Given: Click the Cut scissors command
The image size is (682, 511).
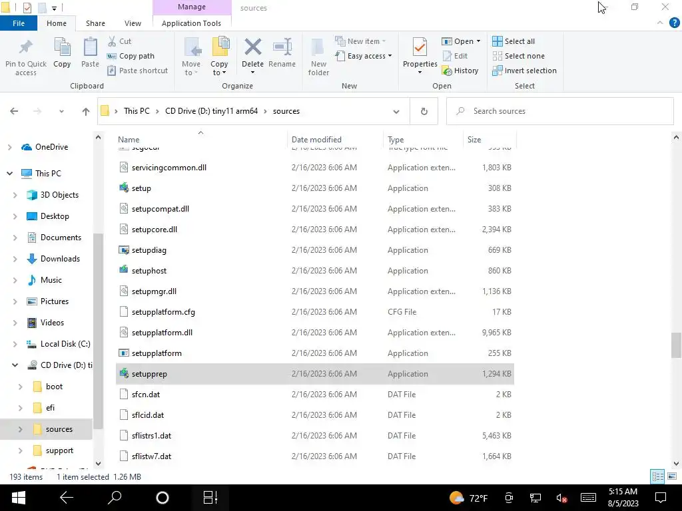Looking at the screenshot, I should (x=119, y=41).
